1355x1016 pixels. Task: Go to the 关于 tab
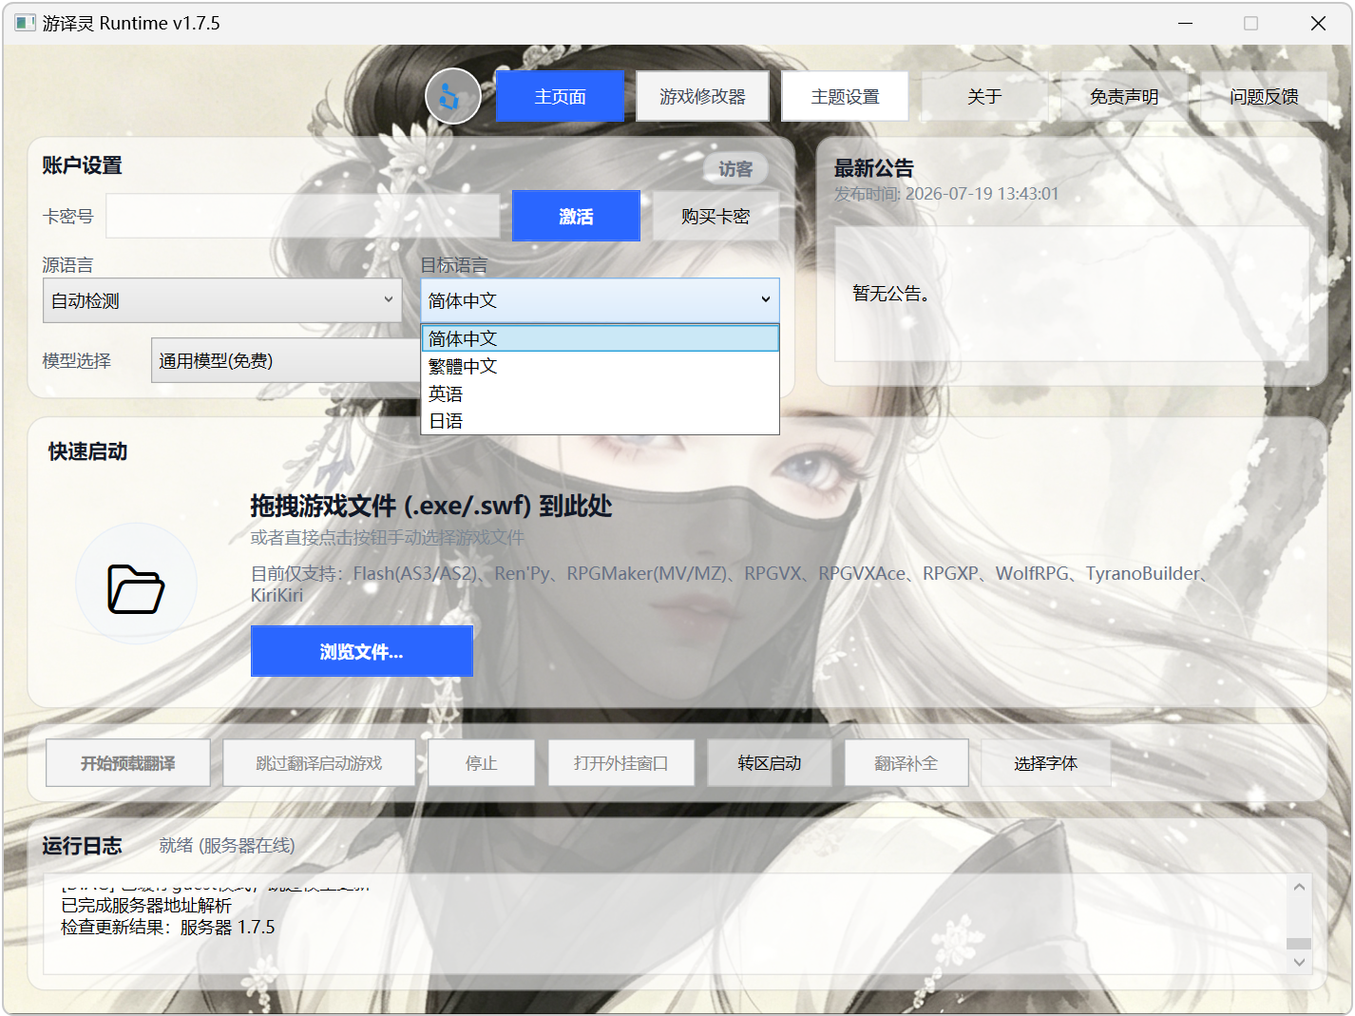click(984, 96)
